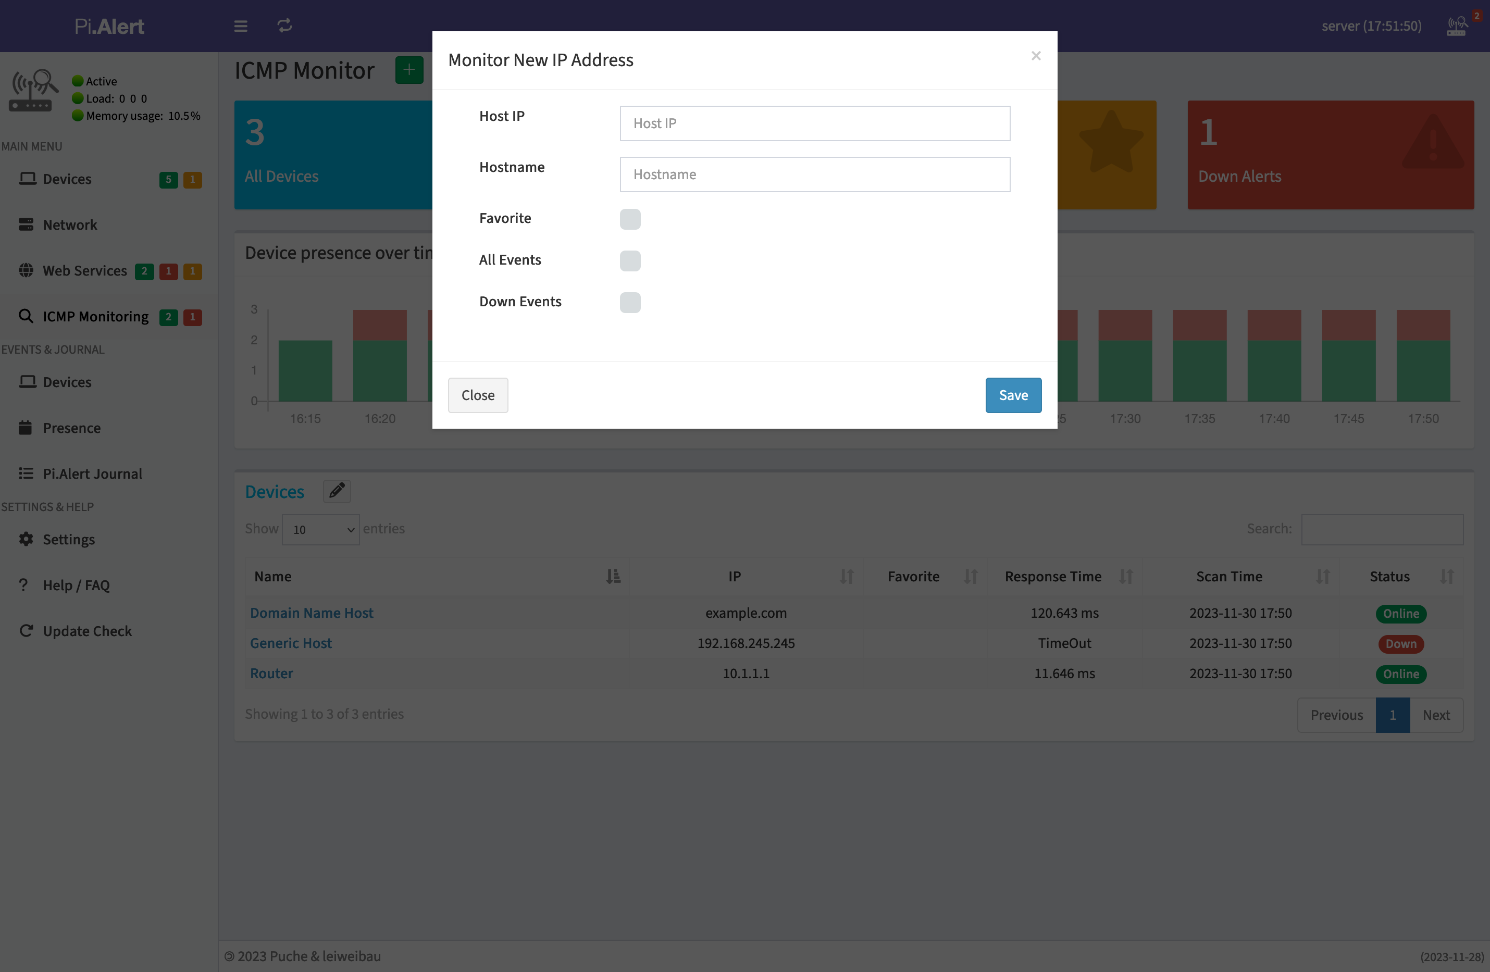The width and height of the screenshot is (1490, 972).
Task: Sort by Name column sort icon
Action: tap(613, 577)
